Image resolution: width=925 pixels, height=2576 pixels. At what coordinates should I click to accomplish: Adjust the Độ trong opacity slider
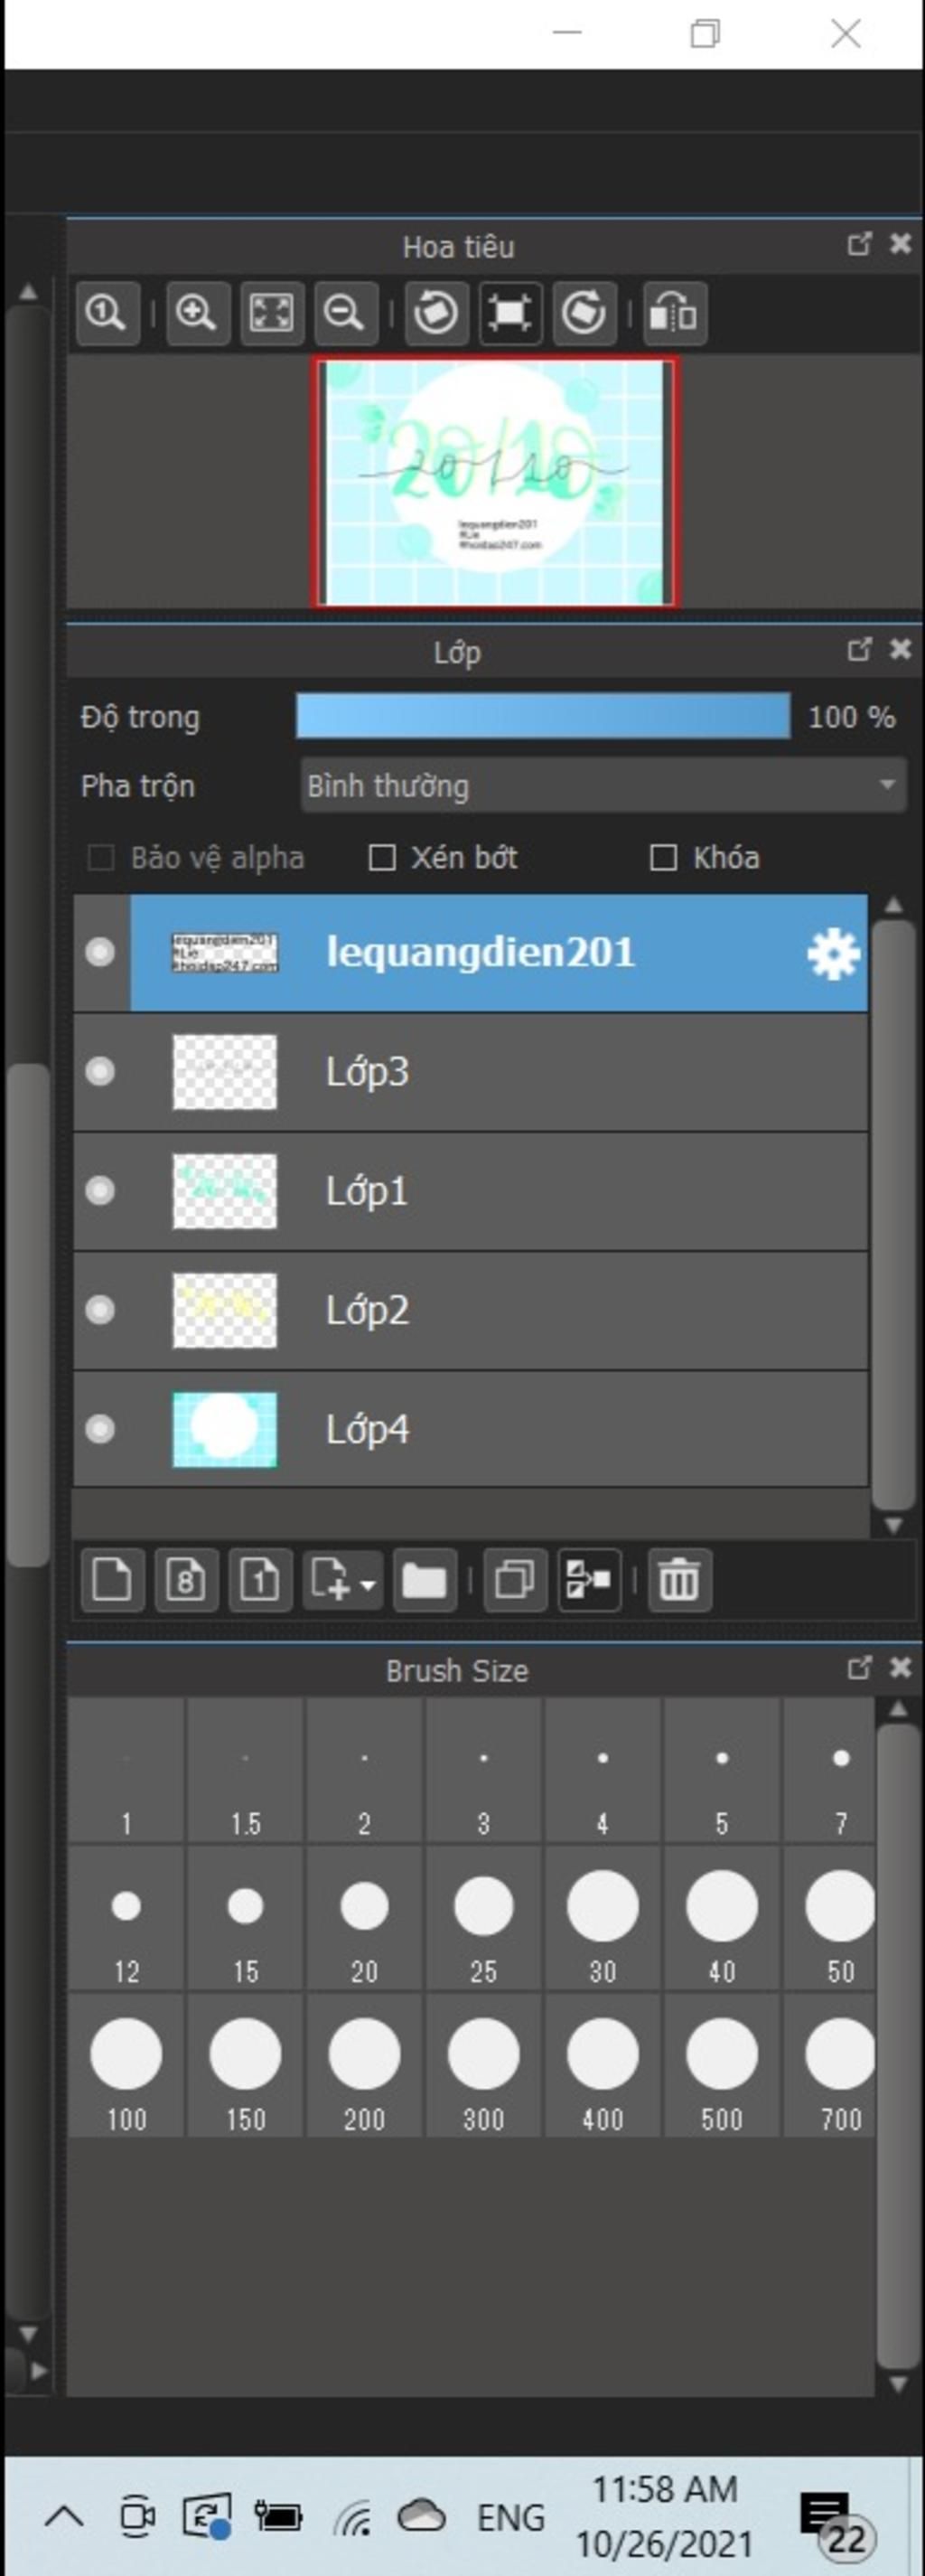pos(542,717)
